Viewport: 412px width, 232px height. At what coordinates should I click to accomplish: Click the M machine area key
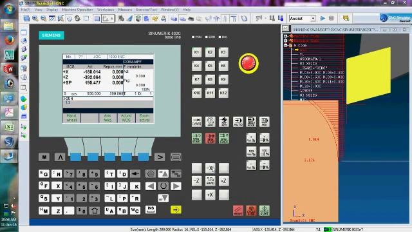(44, 157)
